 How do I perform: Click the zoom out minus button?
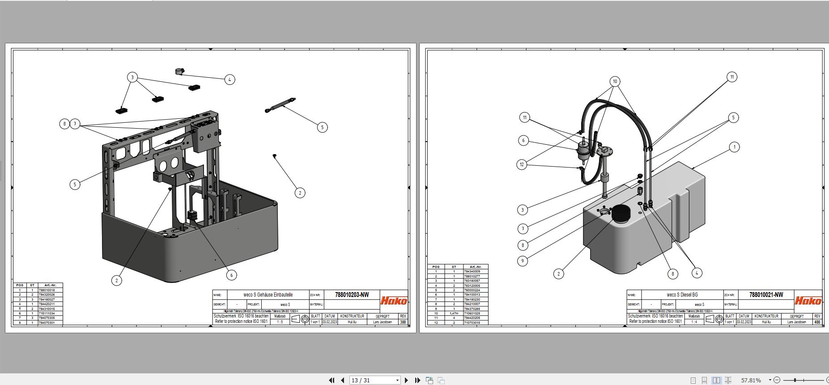coord(777,380)
